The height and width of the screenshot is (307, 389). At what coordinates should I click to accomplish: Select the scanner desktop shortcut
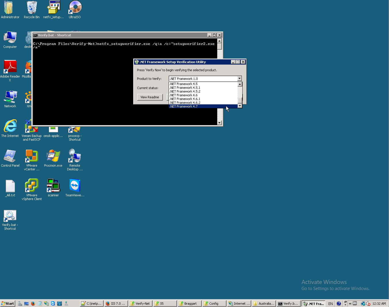pyautogui.click(x=53, y=188)
